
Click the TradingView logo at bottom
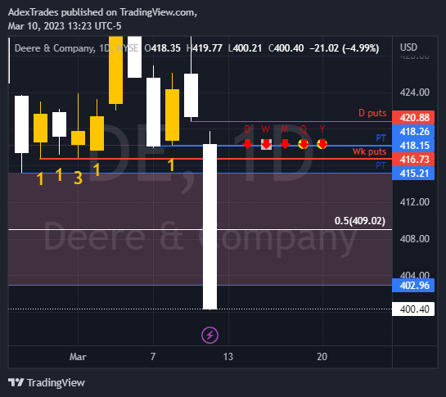pos(47,383)
